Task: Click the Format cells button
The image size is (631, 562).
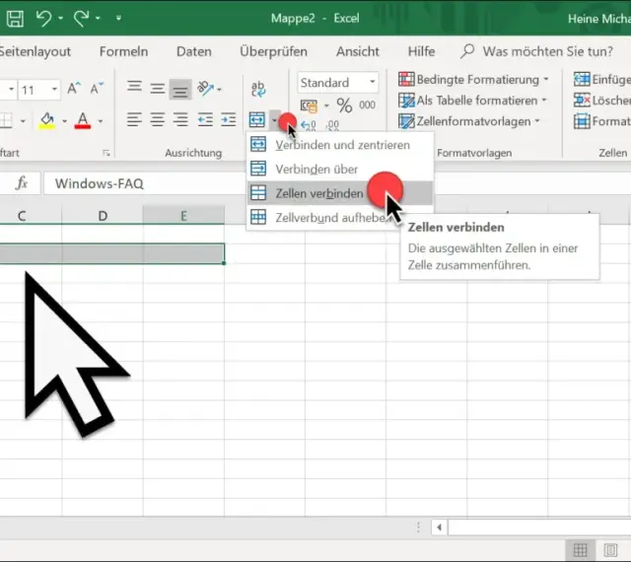Action: point(602,121)
